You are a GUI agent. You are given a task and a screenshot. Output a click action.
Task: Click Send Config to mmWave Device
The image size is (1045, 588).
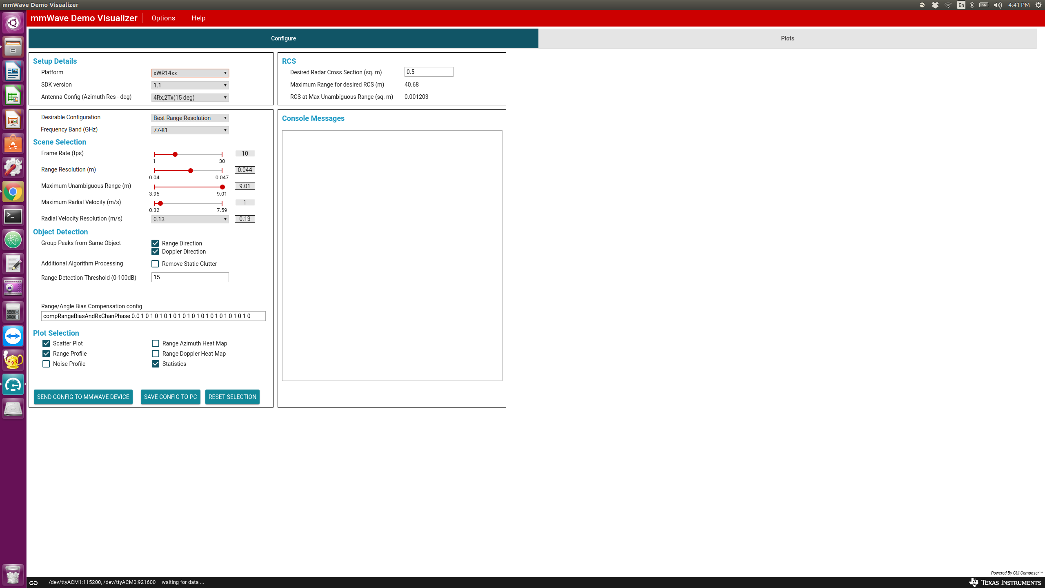pos(83,397)
